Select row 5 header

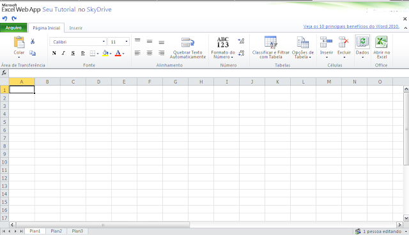[4, 122]
